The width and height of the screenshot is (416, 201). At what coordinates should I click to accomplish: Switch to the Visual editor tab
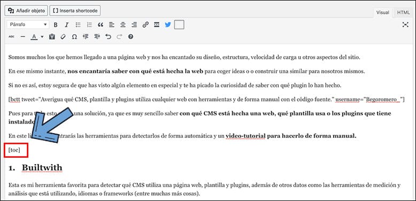pyautogui.click(x=383, y=12)
